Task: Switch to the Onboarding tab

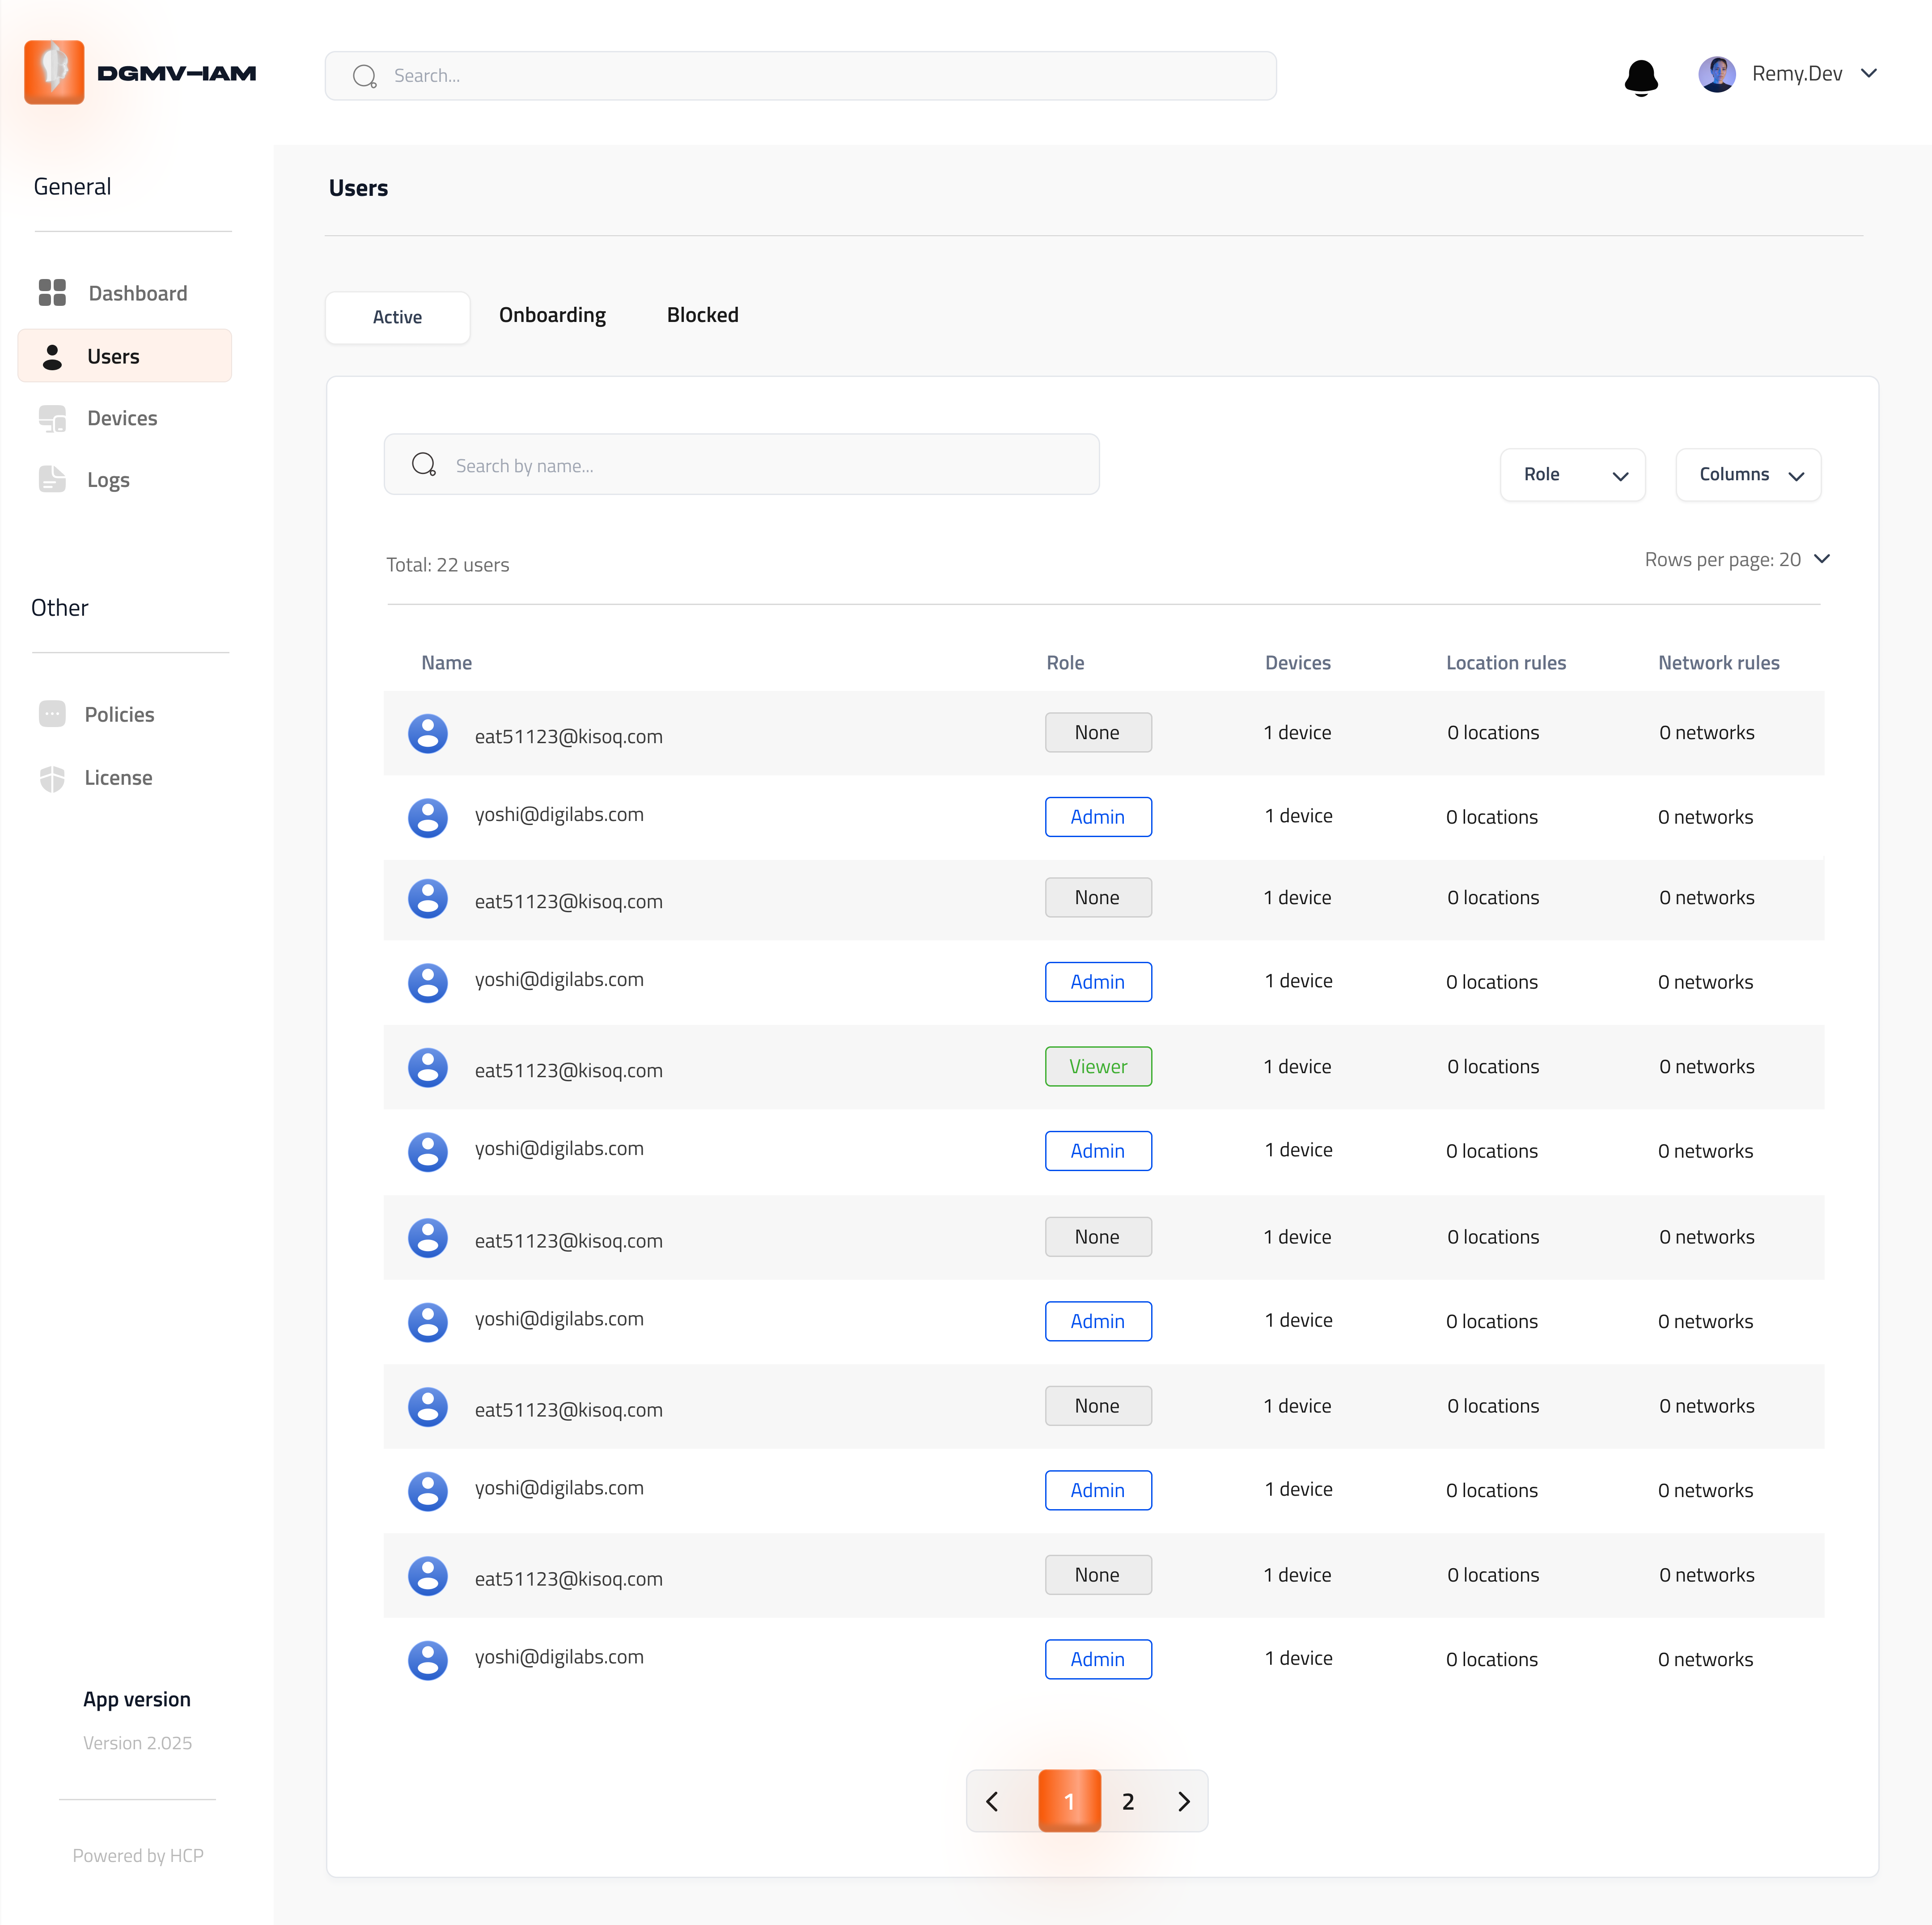Action: tap(552, 315)
